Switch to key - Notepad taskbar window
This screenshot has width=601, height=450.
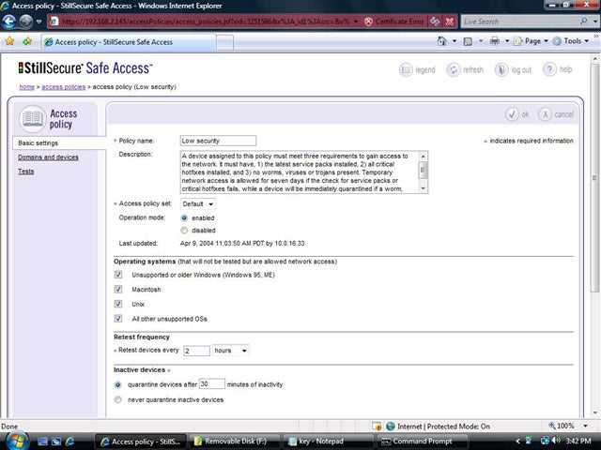(x=328, y=442)
